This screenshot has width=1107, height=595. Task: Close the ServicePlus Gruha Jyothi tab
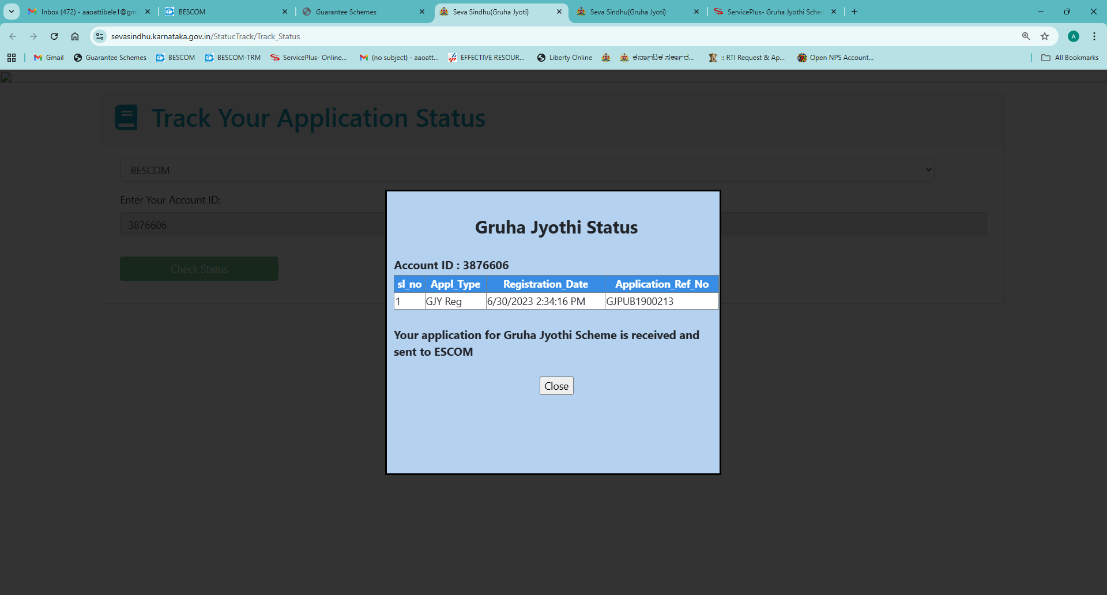point(833,12)
